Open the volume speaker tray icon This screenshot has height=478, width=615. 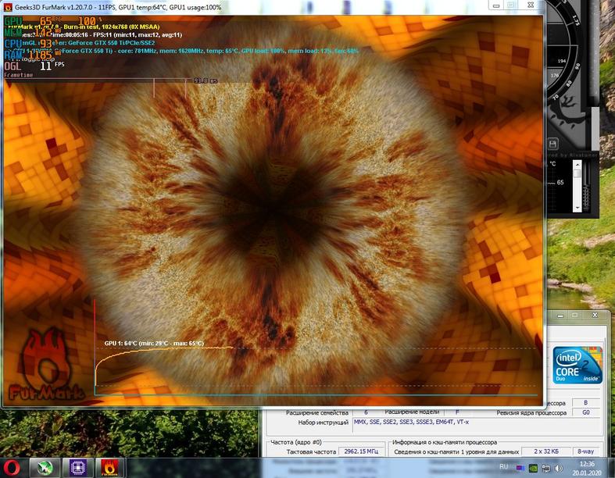pyautogui.click(x=559, y=468)
